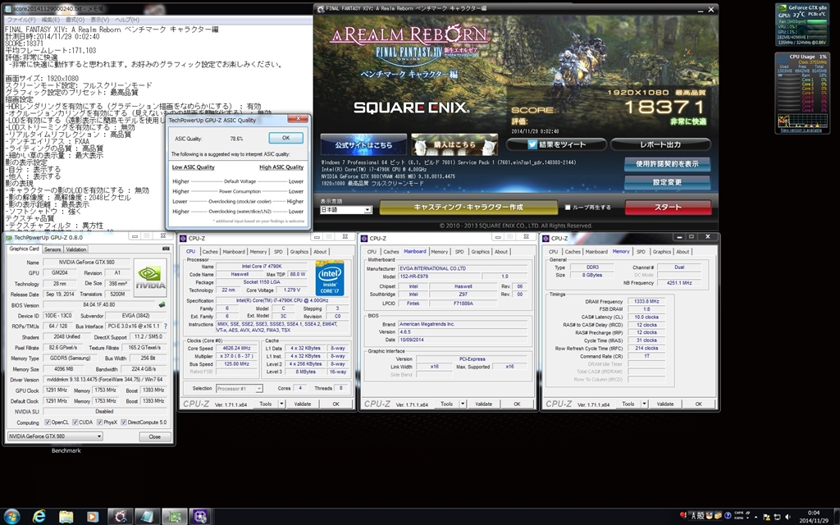Click IME help question mark icon
This screenshot has height=525, width=840.
pyautogui.click(x=728, y=515)
